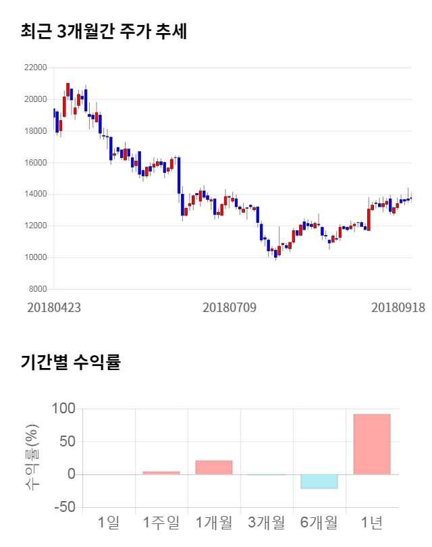Screen dimensions: 432x547
Task: Select the 1일 period label
Action: tap(108, 522)
